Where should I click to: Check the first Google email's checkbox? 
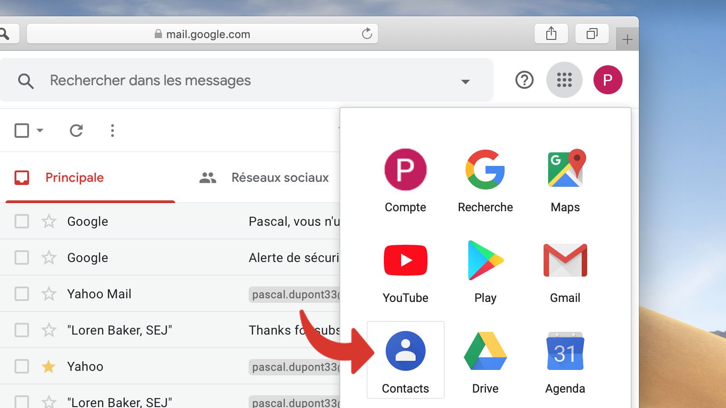21,221
